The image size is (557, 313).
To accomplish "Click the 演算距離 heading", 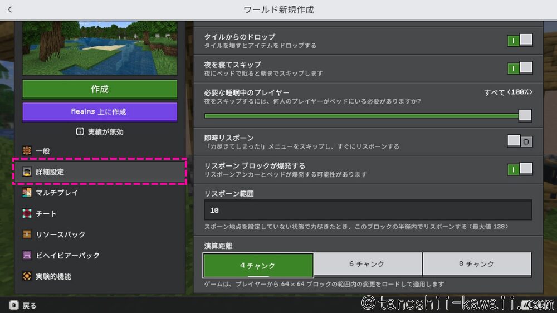I will click(218, 246).
